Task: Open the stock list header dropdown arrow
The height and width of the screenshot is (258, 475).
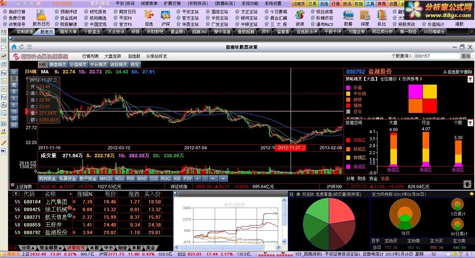Action: point(16,194)
